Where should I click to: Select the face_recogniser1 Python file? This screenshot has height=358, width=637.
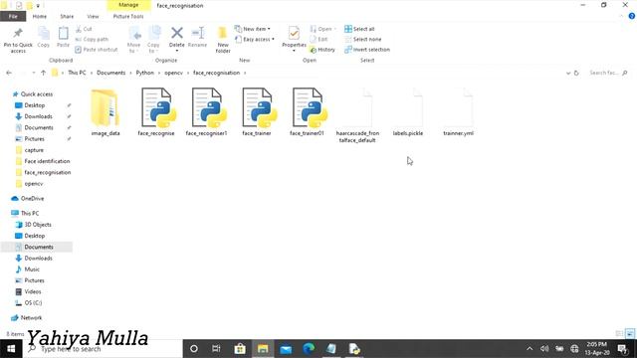coord(206,112)
